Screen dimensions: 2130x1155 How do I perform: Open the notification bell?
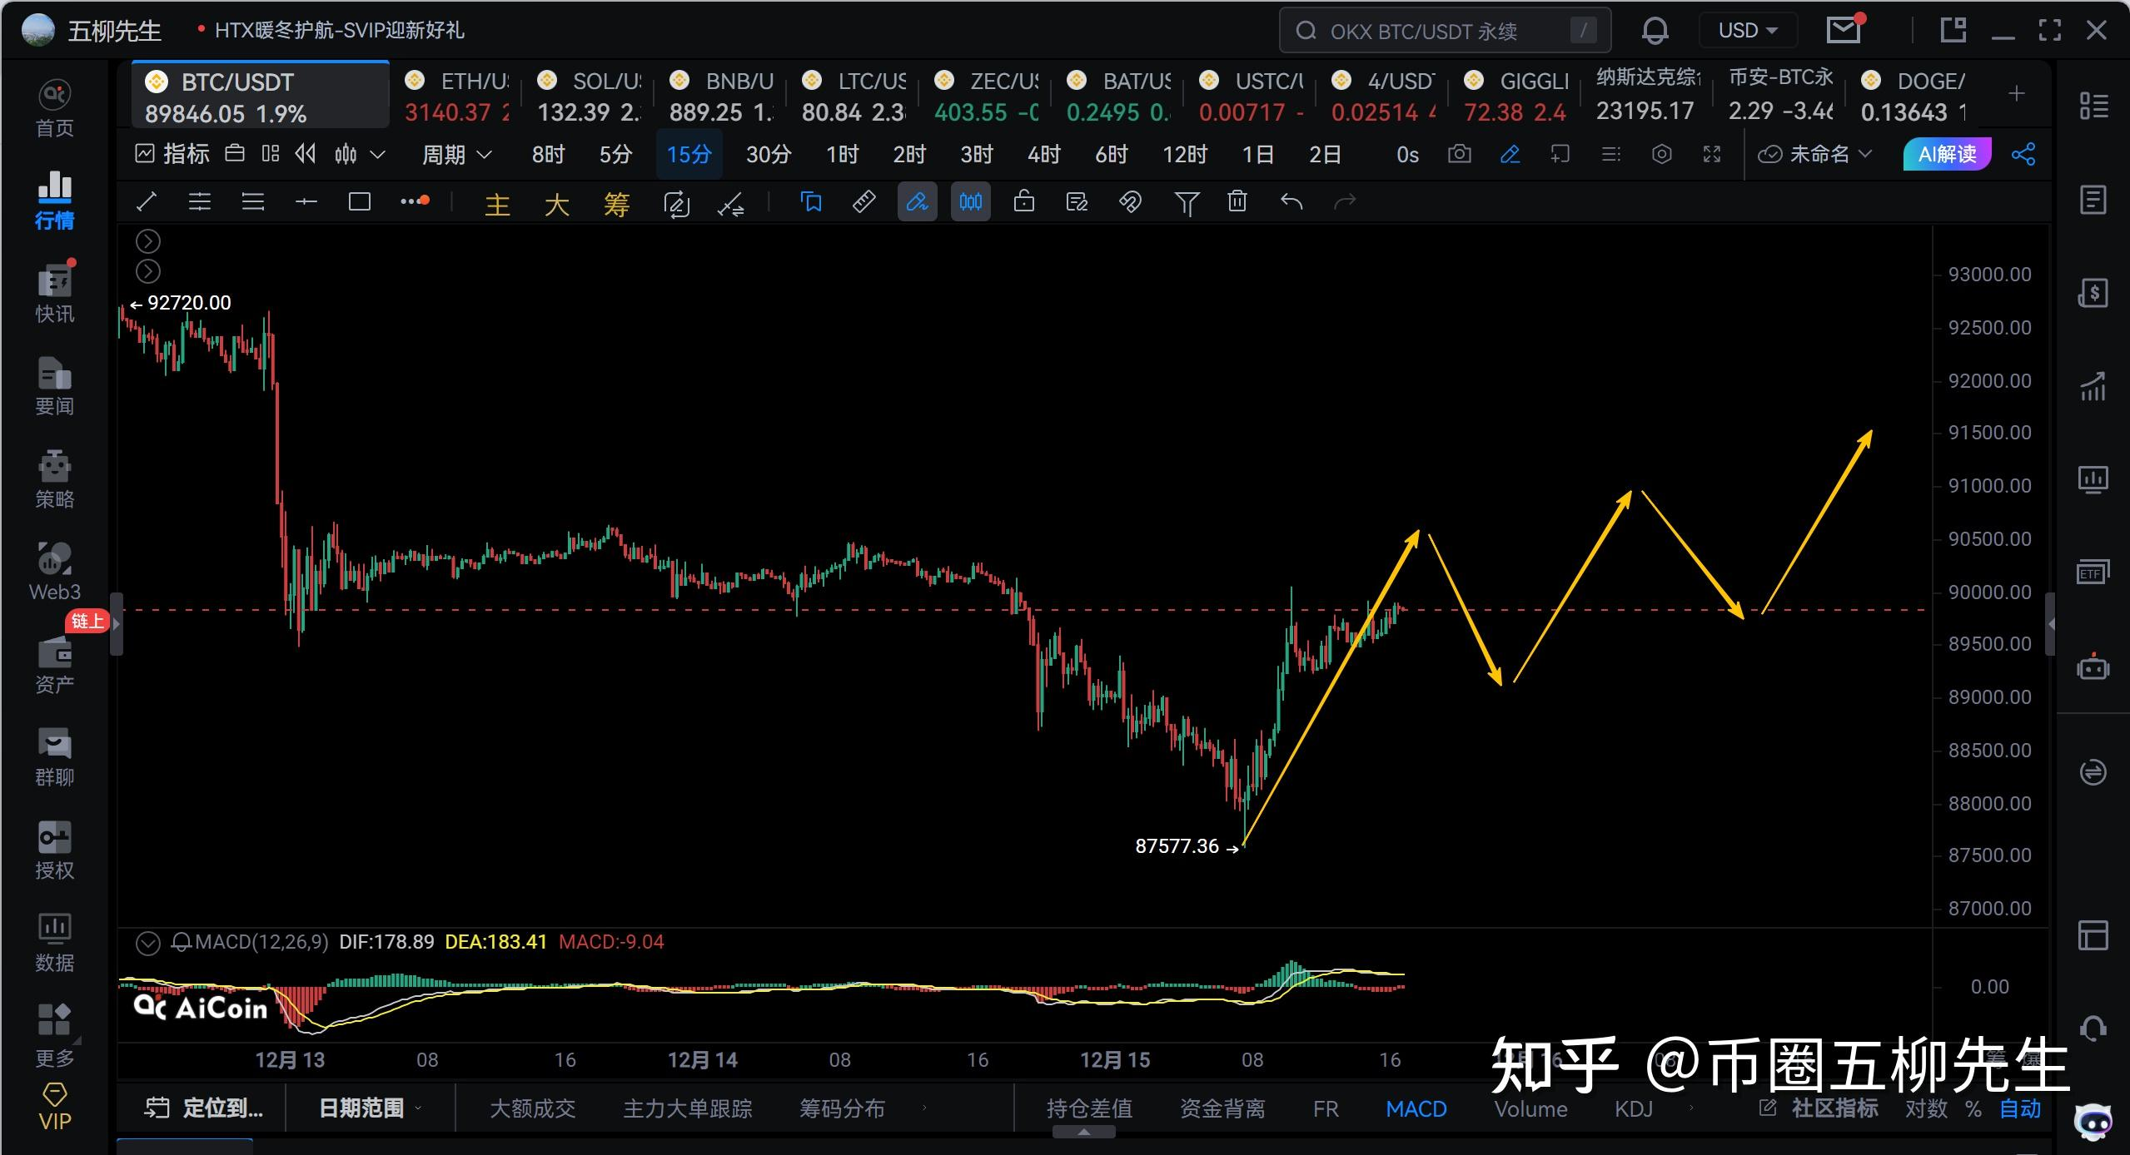coord(1655,32)
